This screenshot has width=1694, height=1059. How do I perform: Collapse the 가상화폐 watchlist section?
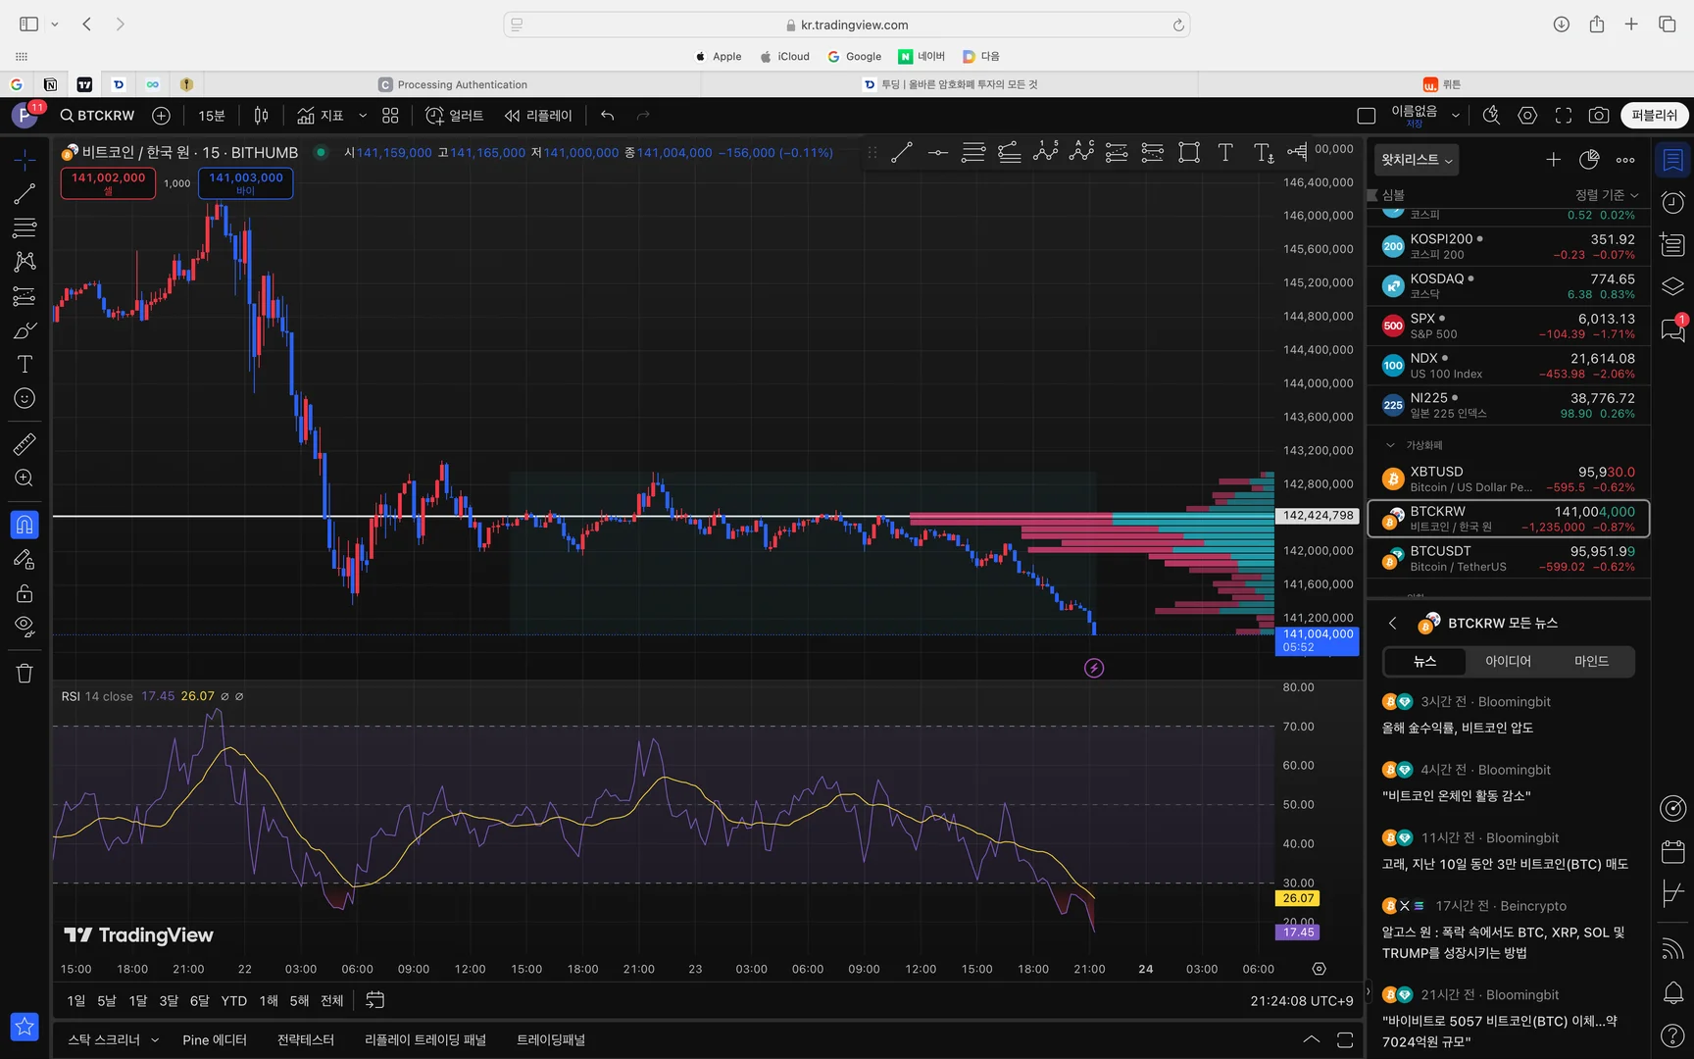point(1390,445)
